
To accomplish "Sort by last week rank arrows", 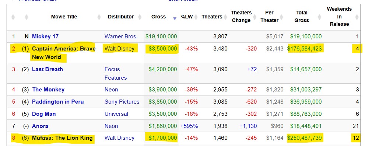I will 27,17.
